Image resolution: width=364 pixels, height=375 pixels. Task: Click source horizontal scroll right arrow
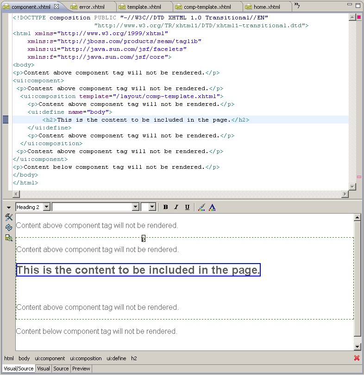345,194
